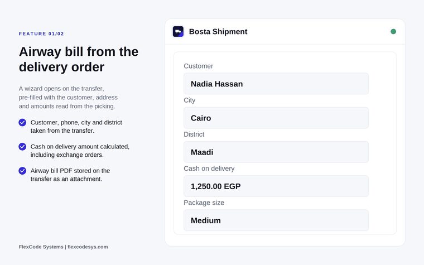Click the Bosta Shipment truck icon
424x265 pixels.
(178, 32)
